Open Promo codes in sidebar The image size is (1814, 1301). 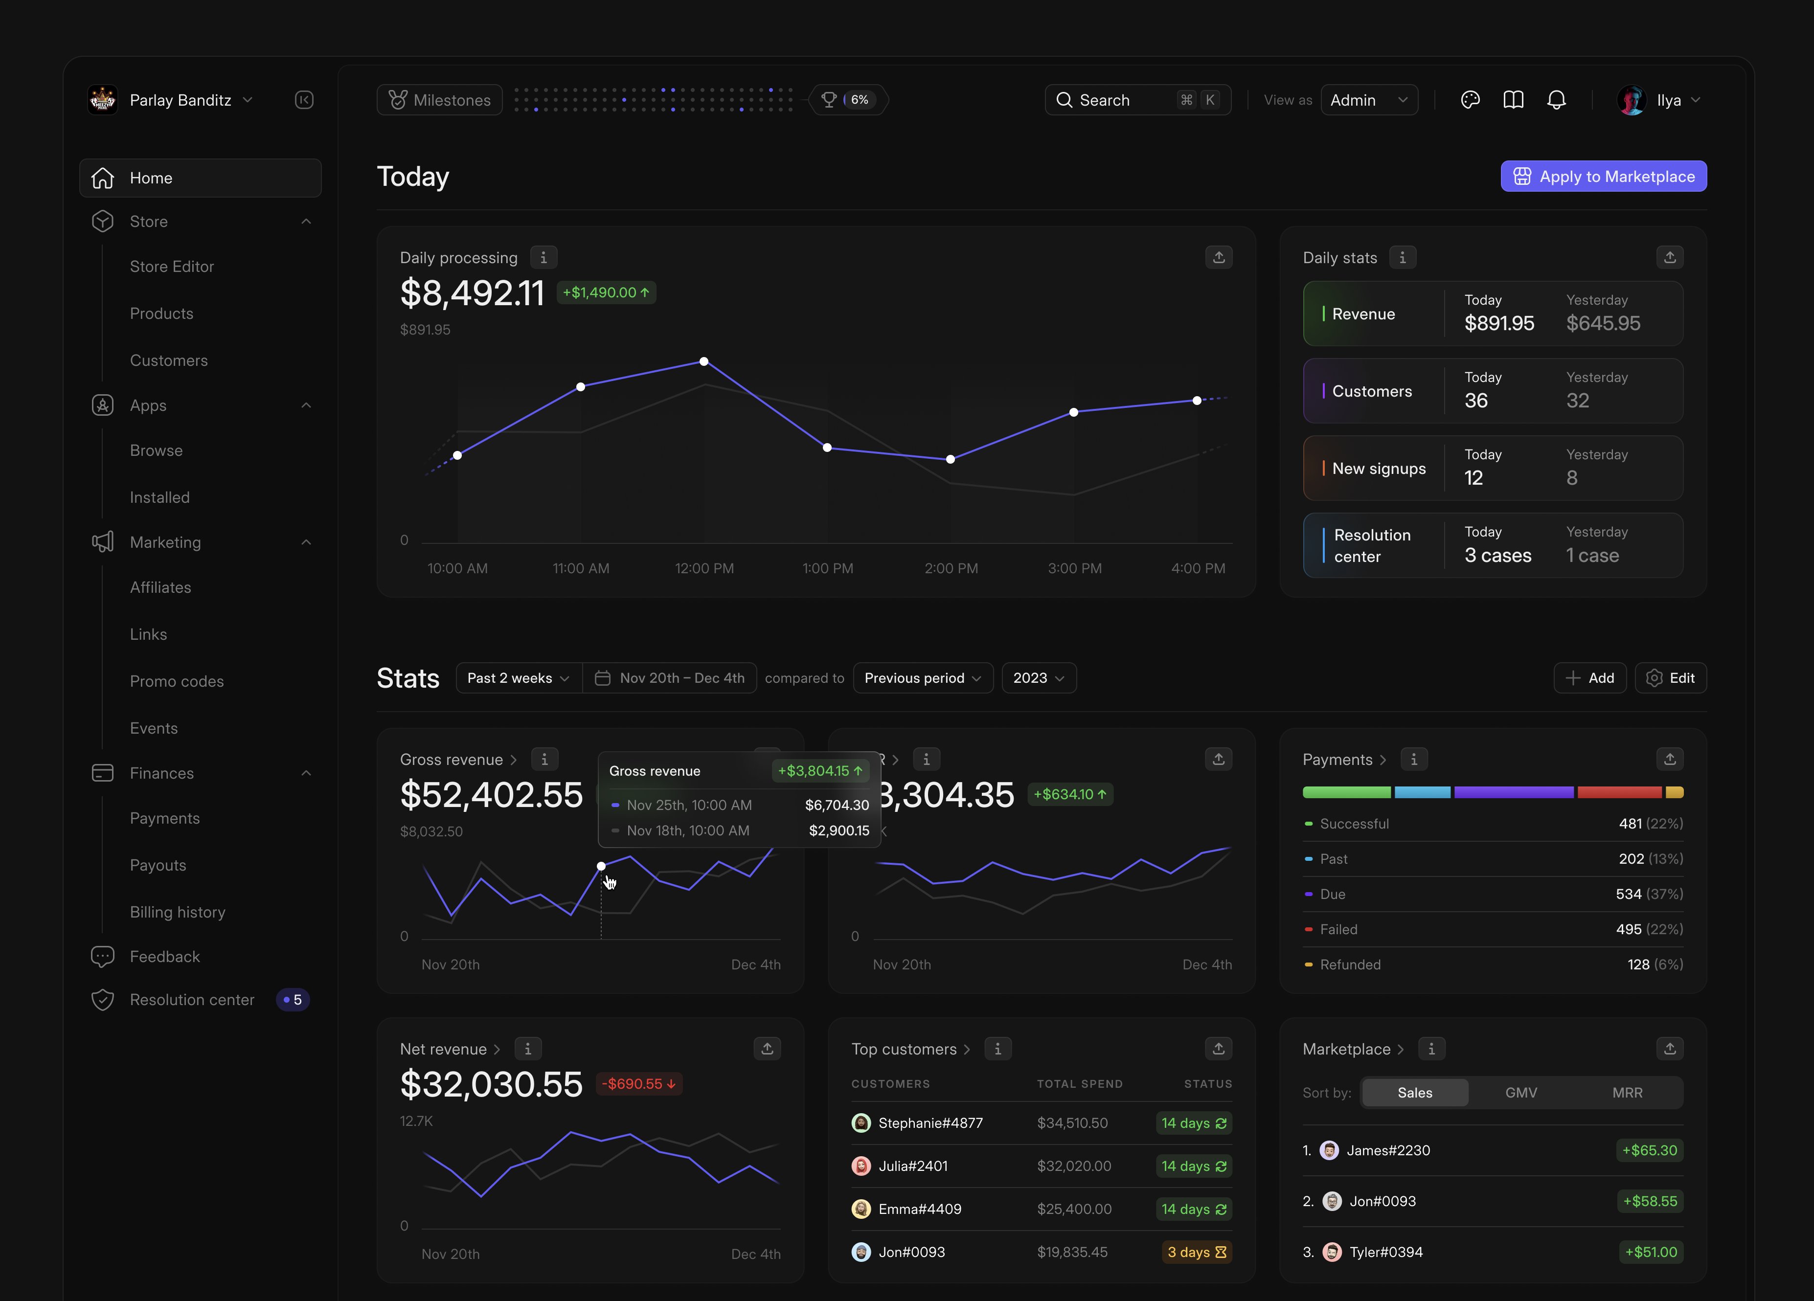pyautogui.click(x=177, y=681)
